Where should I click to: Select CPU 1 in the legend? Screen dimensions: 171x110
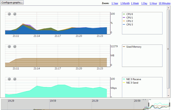[x=128, y=17]
